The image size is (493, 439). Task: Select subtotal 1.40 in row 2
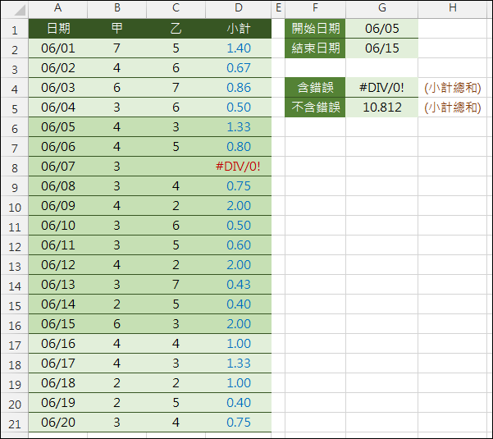[x=239, y=48]
